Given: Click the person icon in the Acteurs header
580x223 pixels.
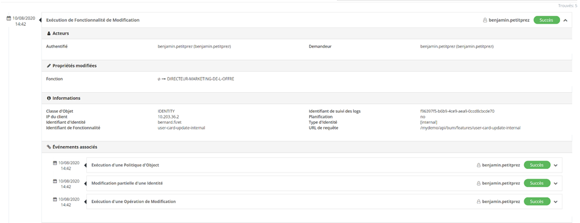Looking at the screenshot, I should (49, 33).
